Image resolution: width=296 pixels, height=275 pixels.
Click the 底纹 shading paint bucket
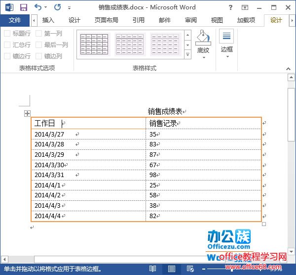tap(203, 37)
